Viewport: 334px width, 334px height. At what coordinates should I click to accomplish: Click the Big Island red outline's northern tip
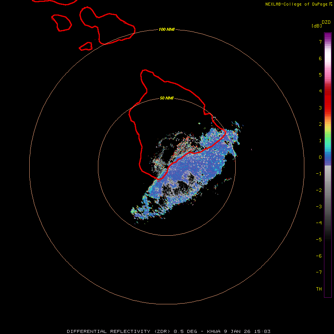(145, 70)
